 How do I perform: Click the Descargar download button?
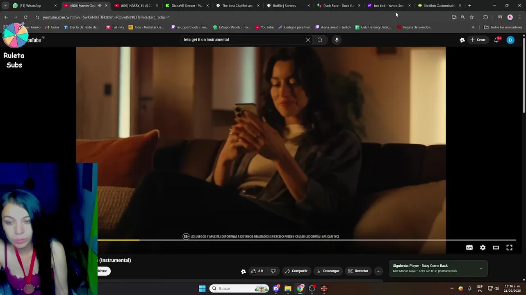click(328, 271)
